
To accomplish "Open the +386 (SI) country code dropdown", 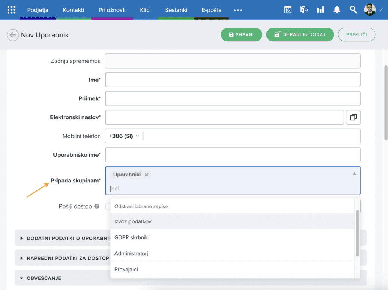I will coord(124,136).
